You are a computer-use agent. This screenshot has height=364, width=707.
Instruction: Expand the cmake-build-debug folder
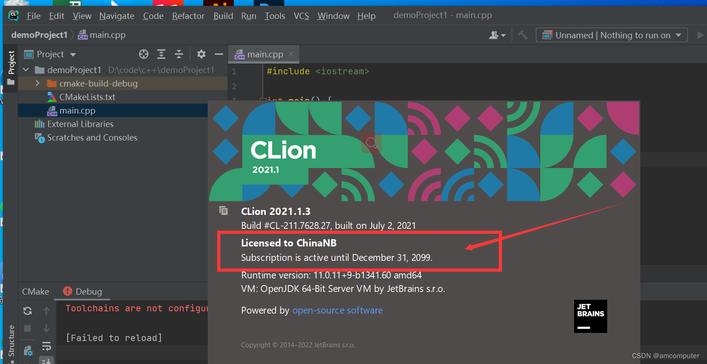point(38,83)
